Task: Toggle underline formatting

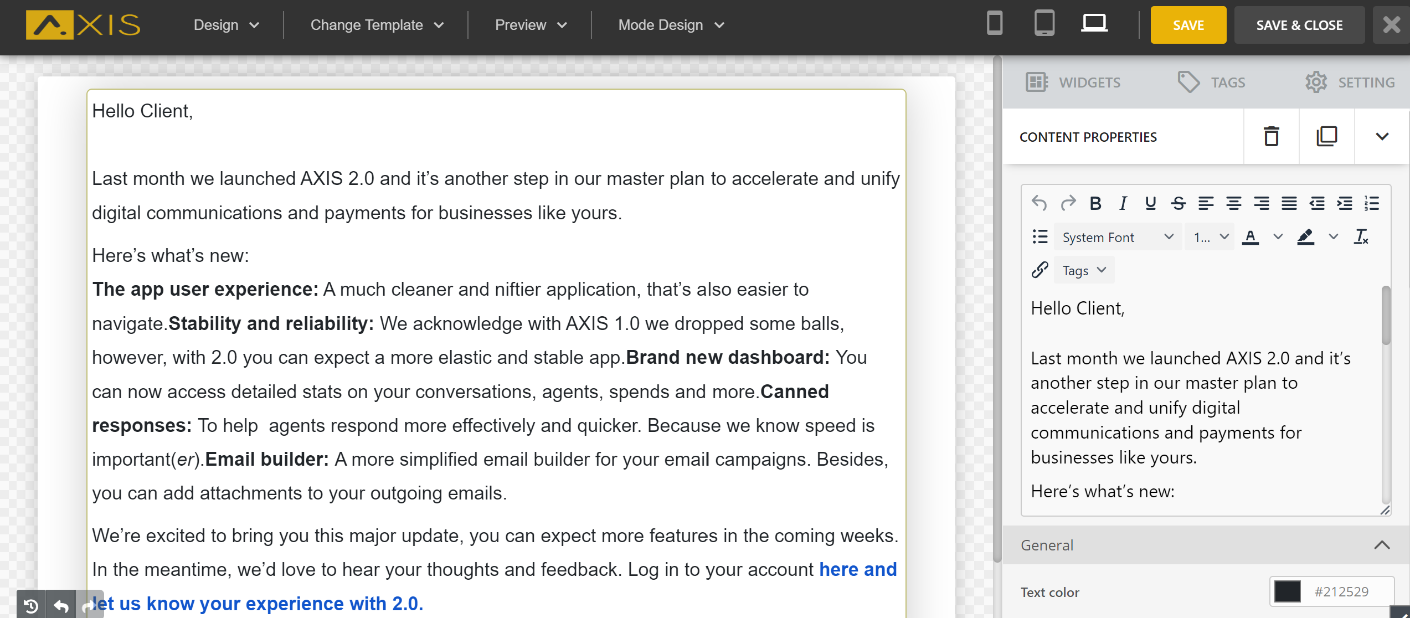Action: coord(1151,203)
